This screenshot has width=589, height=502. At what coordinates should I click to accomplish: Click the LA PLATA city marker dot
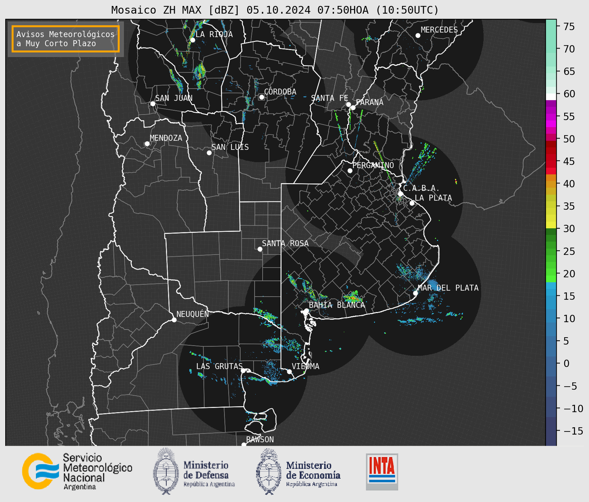(412, 203)
